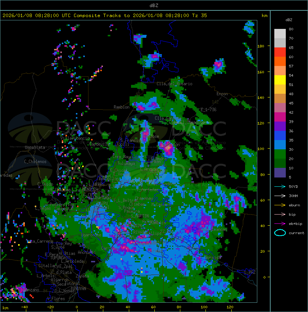The height and width of the screenshot is (312, 308).
Task: Click the 'Villavicencio' place label
Action: [x=75, y=138]
